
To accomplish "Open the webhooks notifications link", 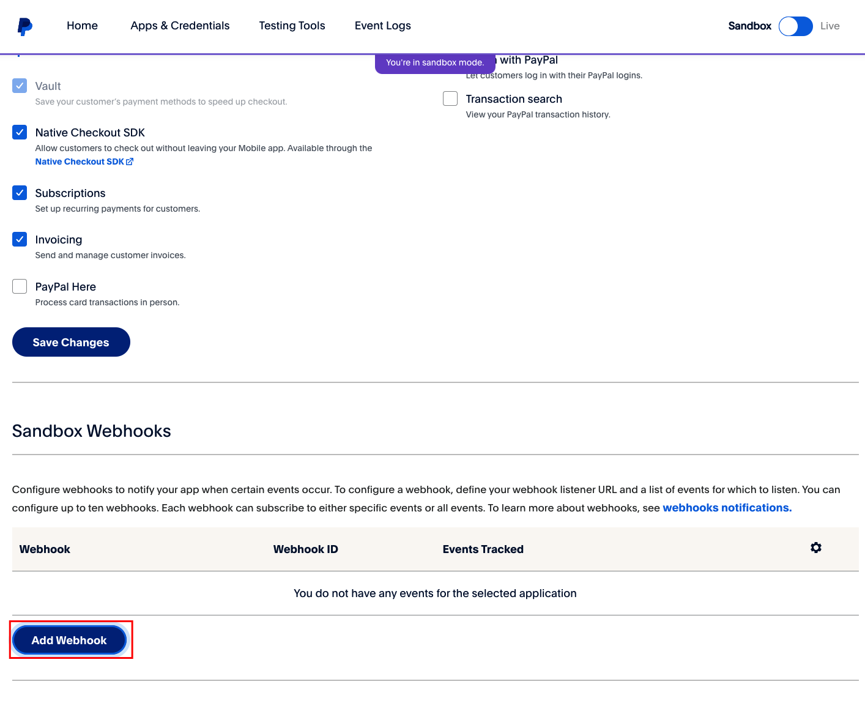I will pos(727,508).
